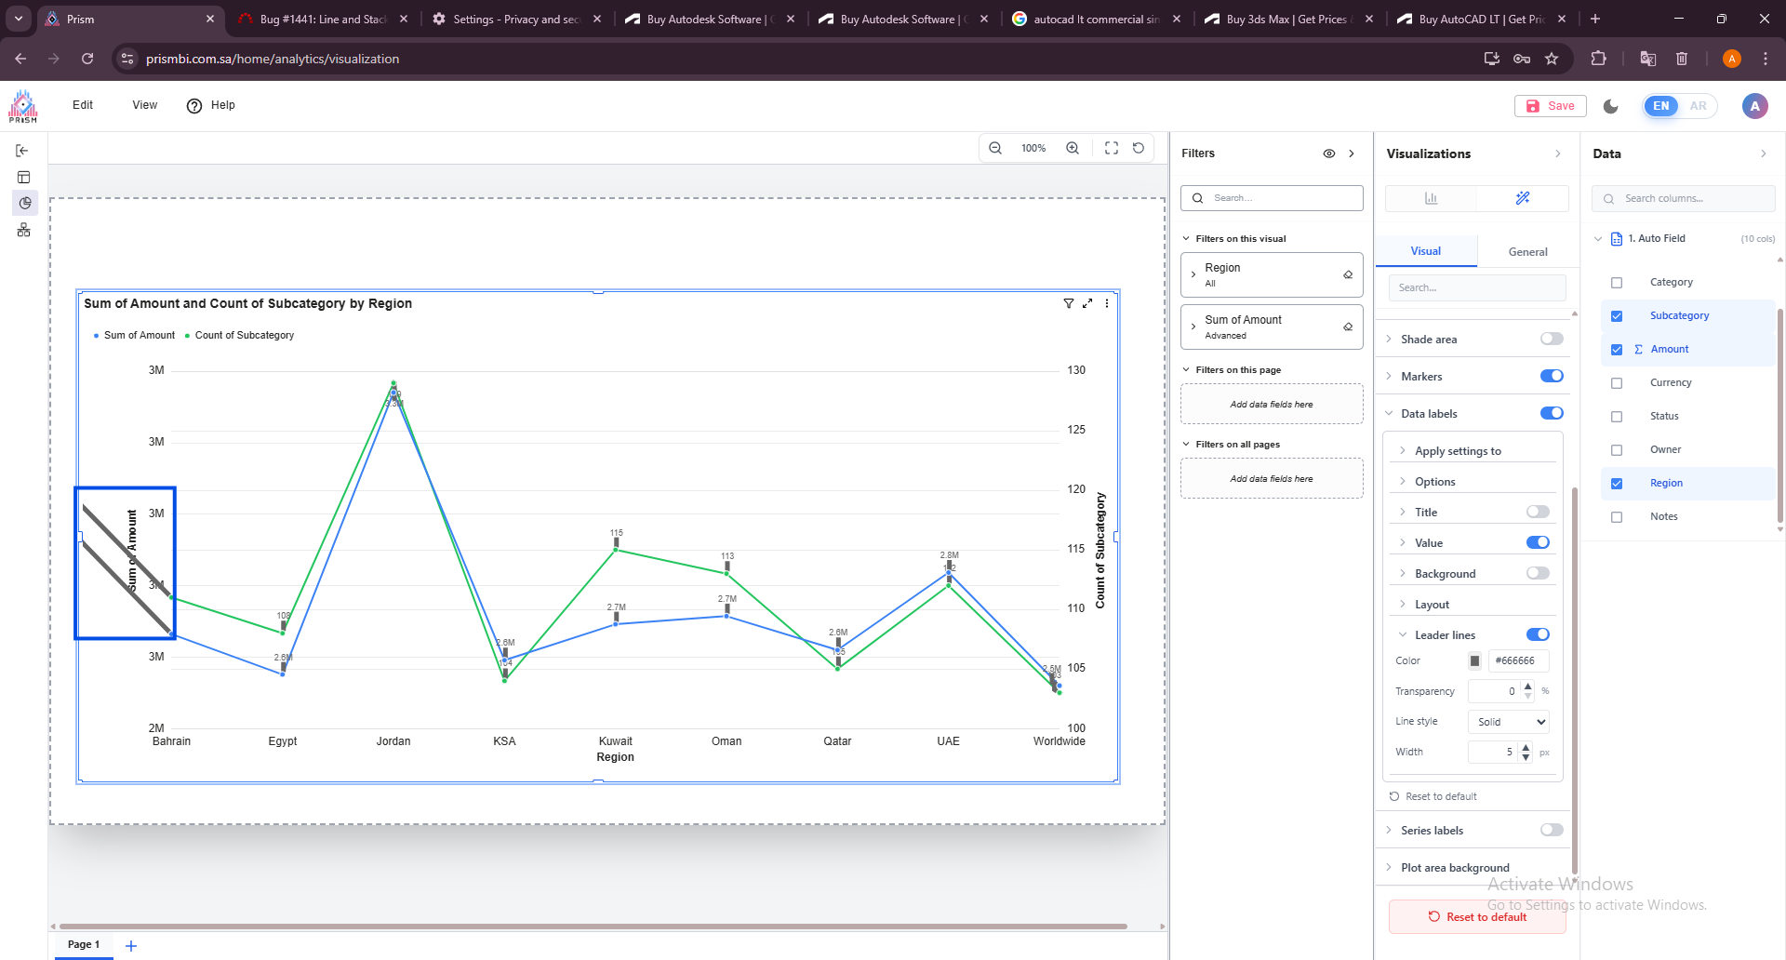Open the format visual paintbrush icon
The width and height of the screenshot is (1786, 960).
1523,198
